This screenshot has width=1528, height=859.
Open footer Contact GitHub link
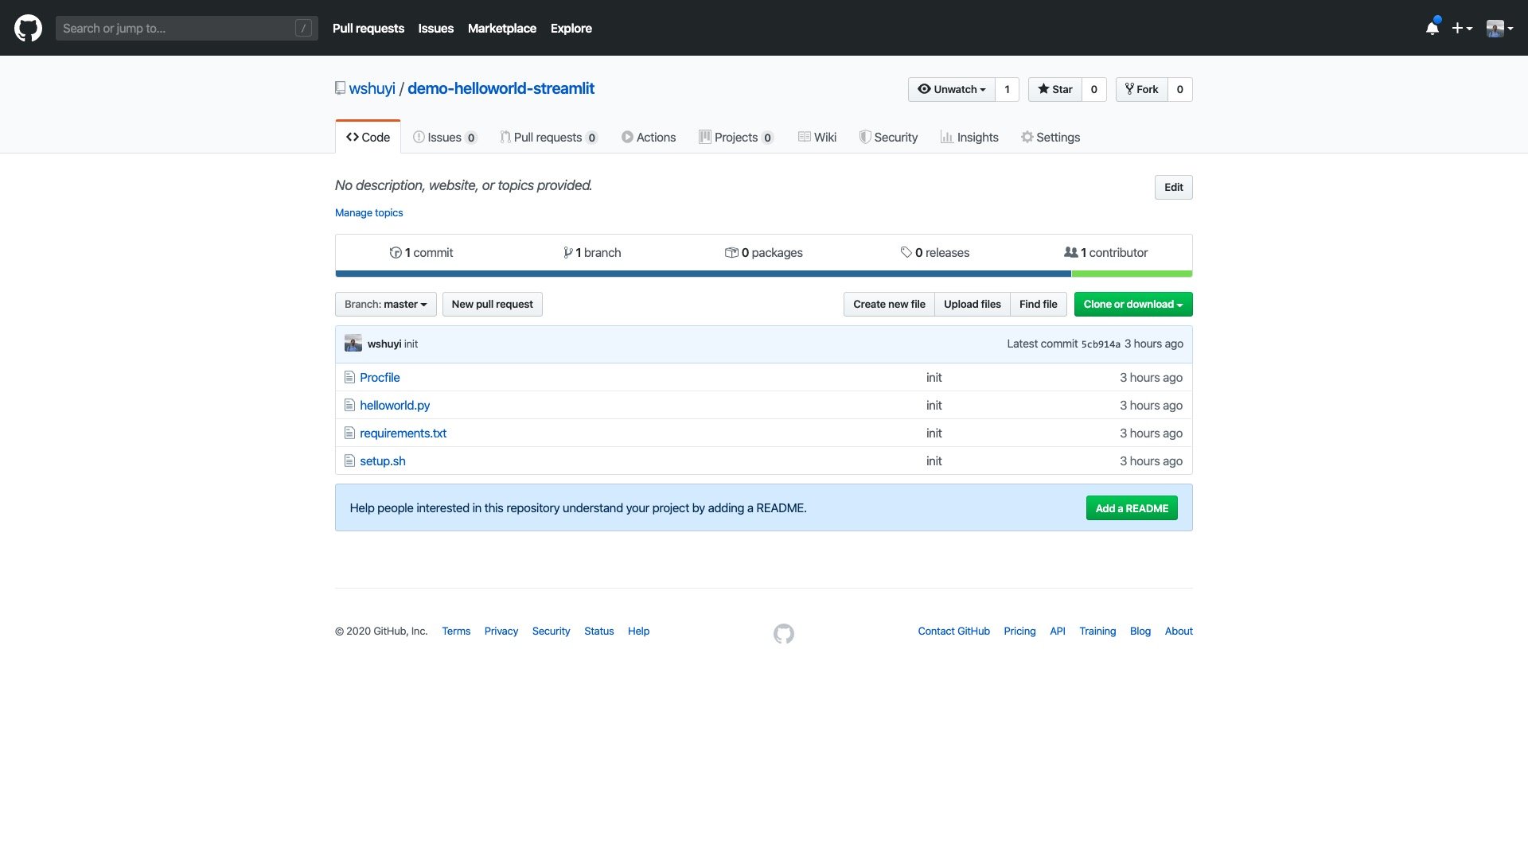(x=954, y=631)
